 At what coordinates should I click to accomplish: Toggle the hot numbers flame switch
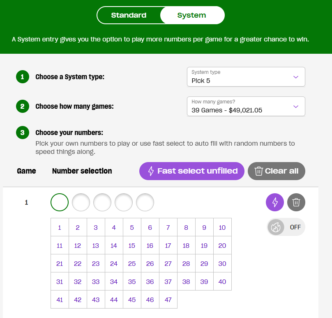[286, 227]
